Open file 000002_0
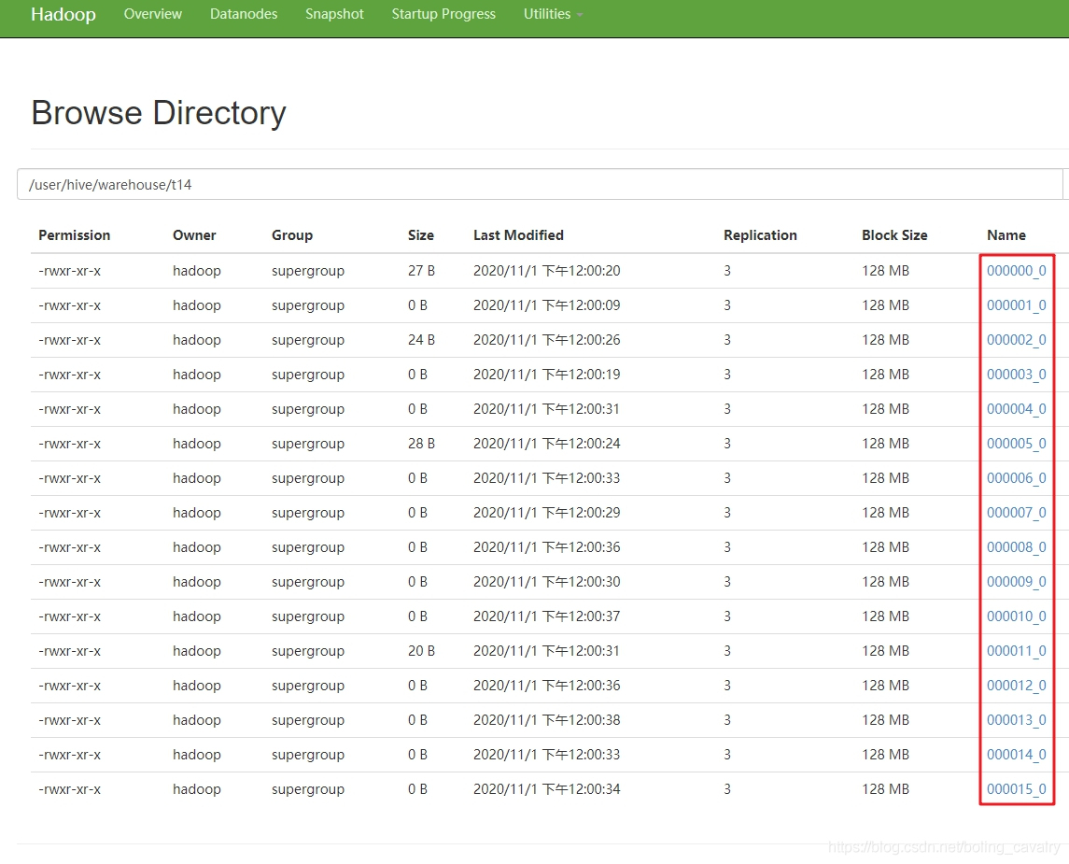The width and height of the screenshot is (1069, 864). [x=1016, y=340]
